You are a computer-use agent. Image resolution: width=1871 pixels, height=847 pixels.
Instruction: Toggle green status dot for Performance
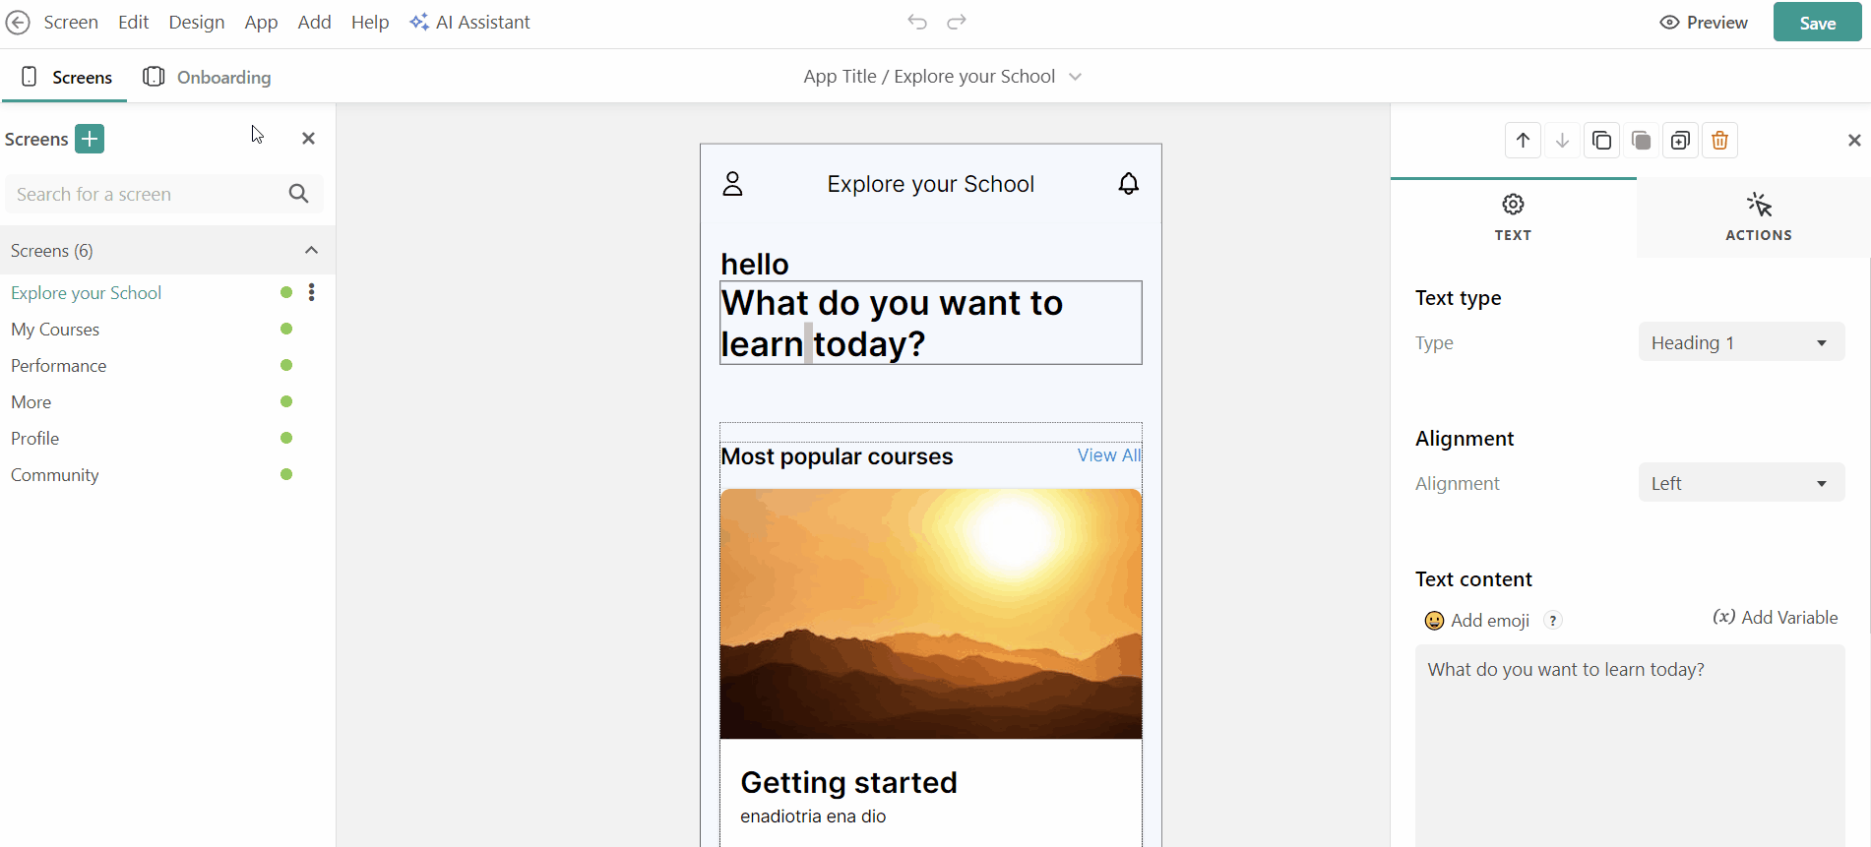click(x=286, y=365)
